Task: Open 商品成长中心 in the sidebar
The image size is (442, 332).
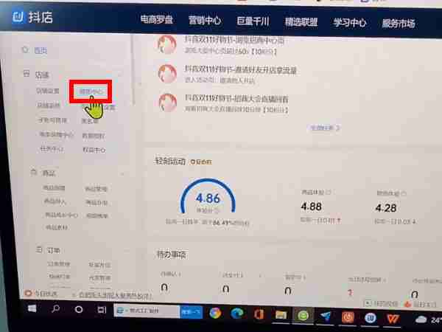Action: tap(61, 215)
